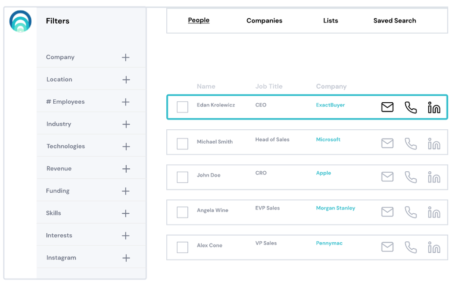This screenshot has height=287, width=467.
Task: Click the Pennymac company link
Action: [329, 243]
